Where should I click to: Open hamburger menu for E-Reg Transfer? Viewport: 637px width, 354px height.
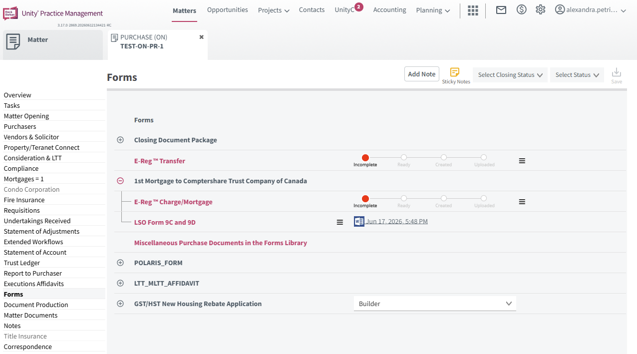tap(522, 161)
